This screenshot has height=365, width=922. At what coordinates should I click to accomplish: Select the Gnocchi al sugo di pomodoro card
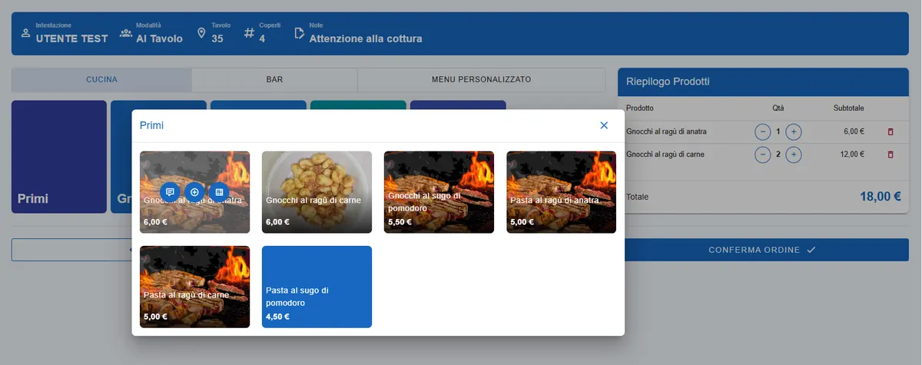coord(439,192)
